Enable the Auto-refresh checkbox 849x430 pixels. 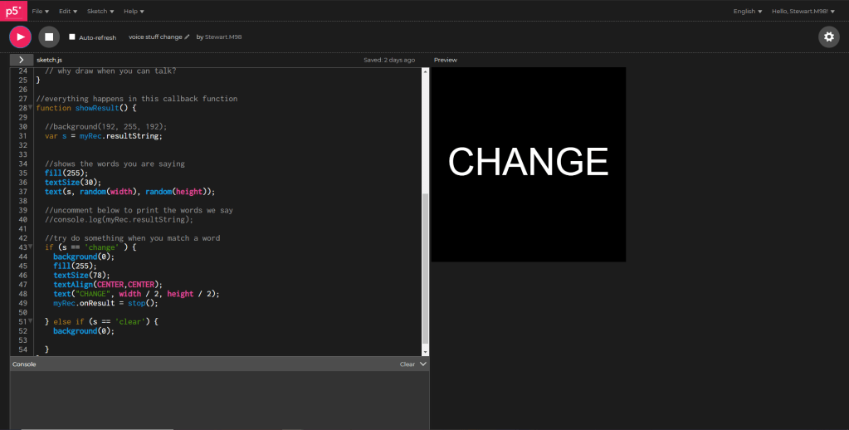[72, 37]
